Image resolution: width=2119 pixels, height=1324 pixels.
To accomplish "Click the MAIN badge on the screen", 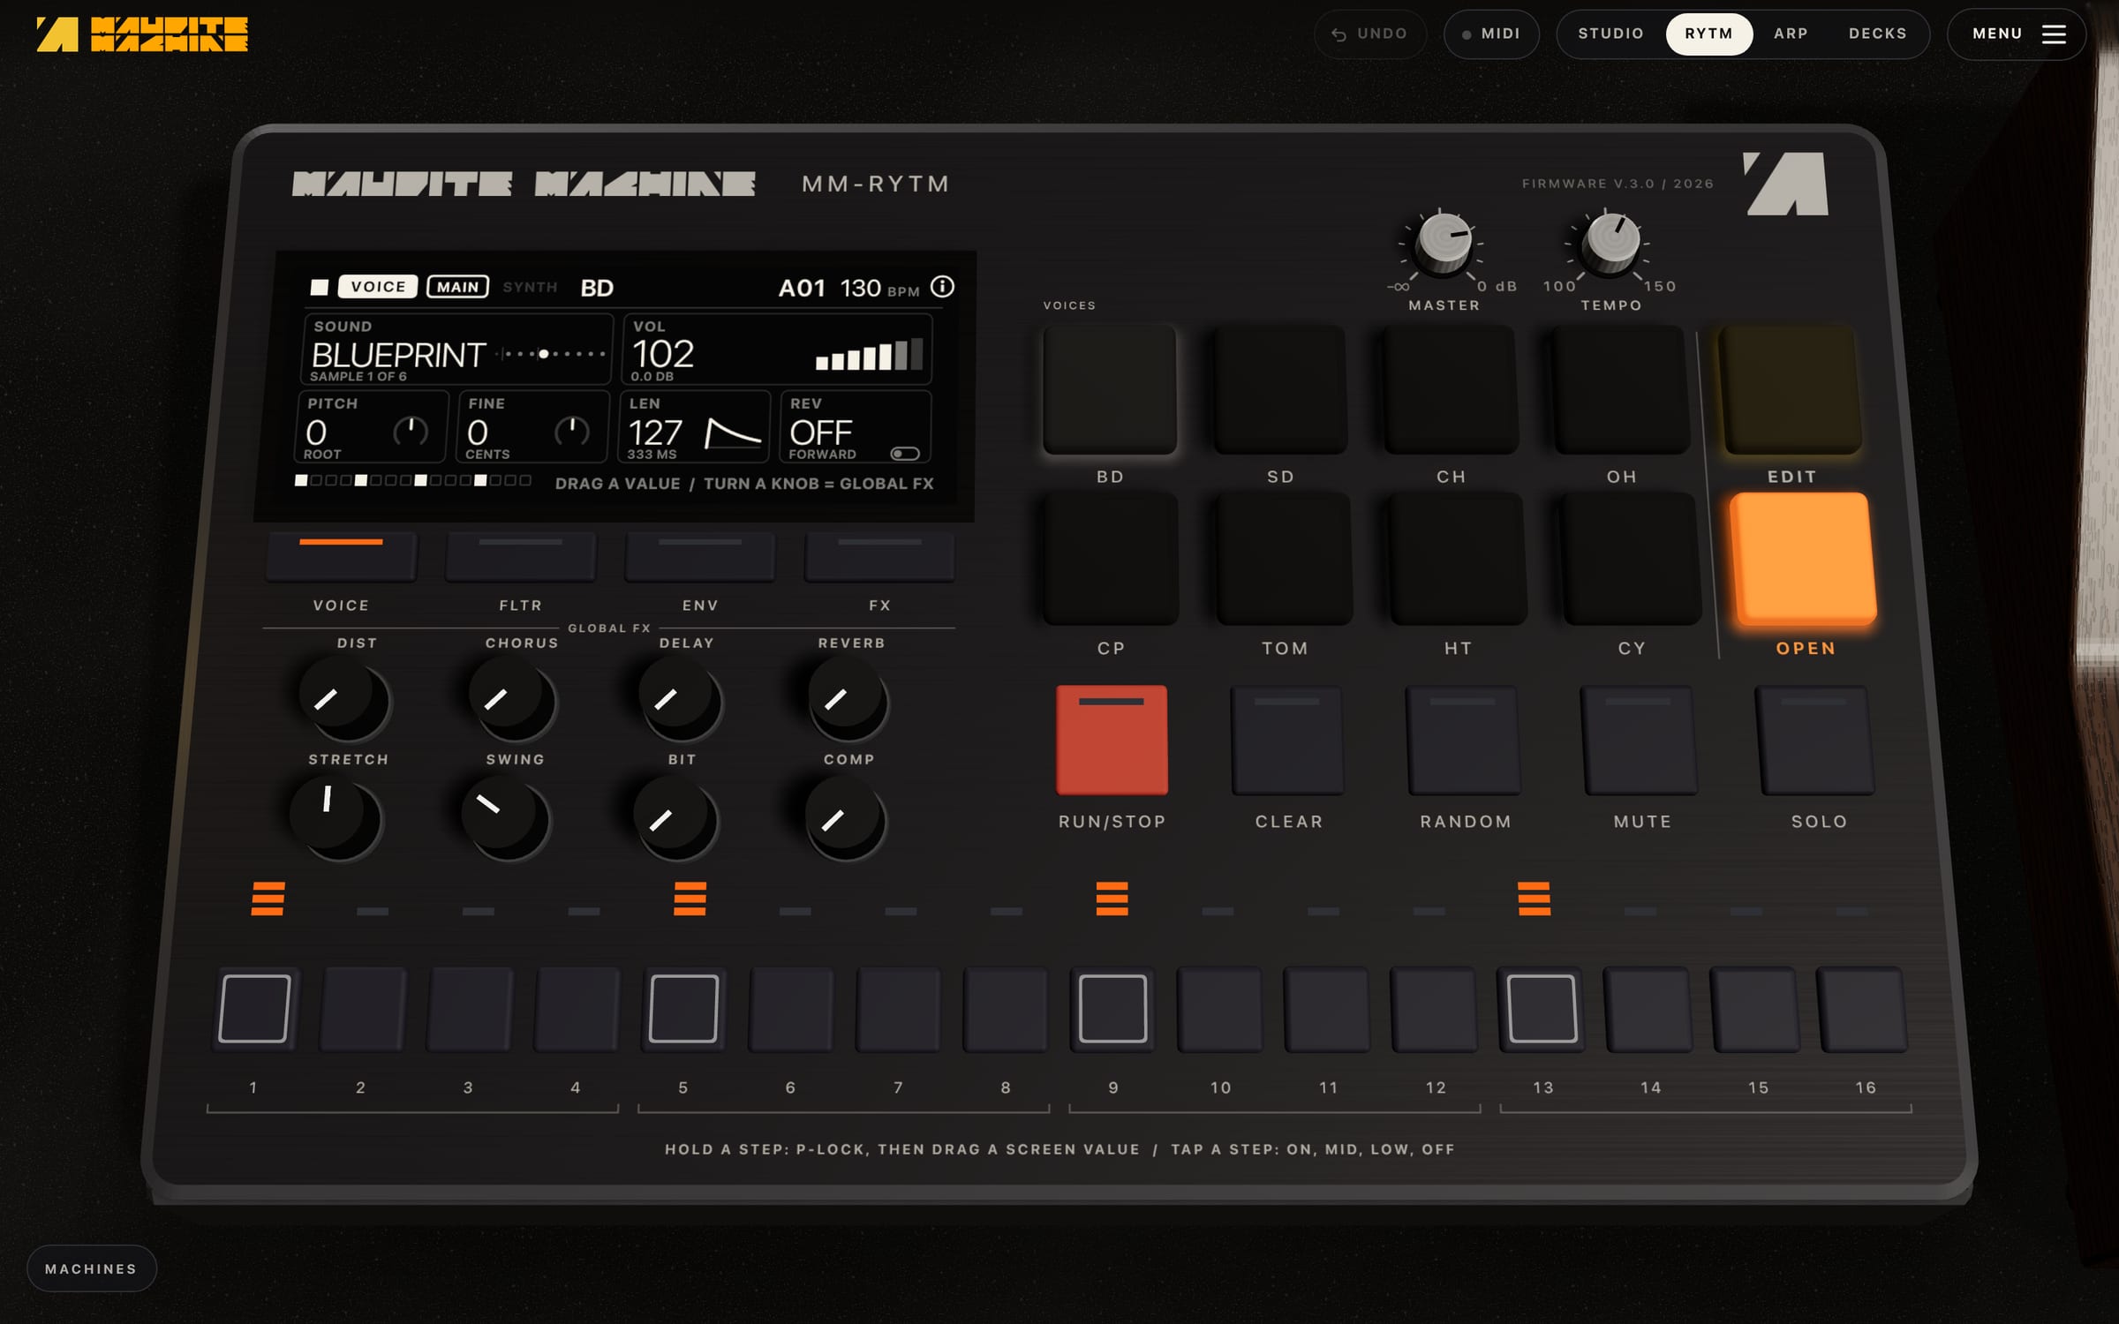I will [457, 287].
